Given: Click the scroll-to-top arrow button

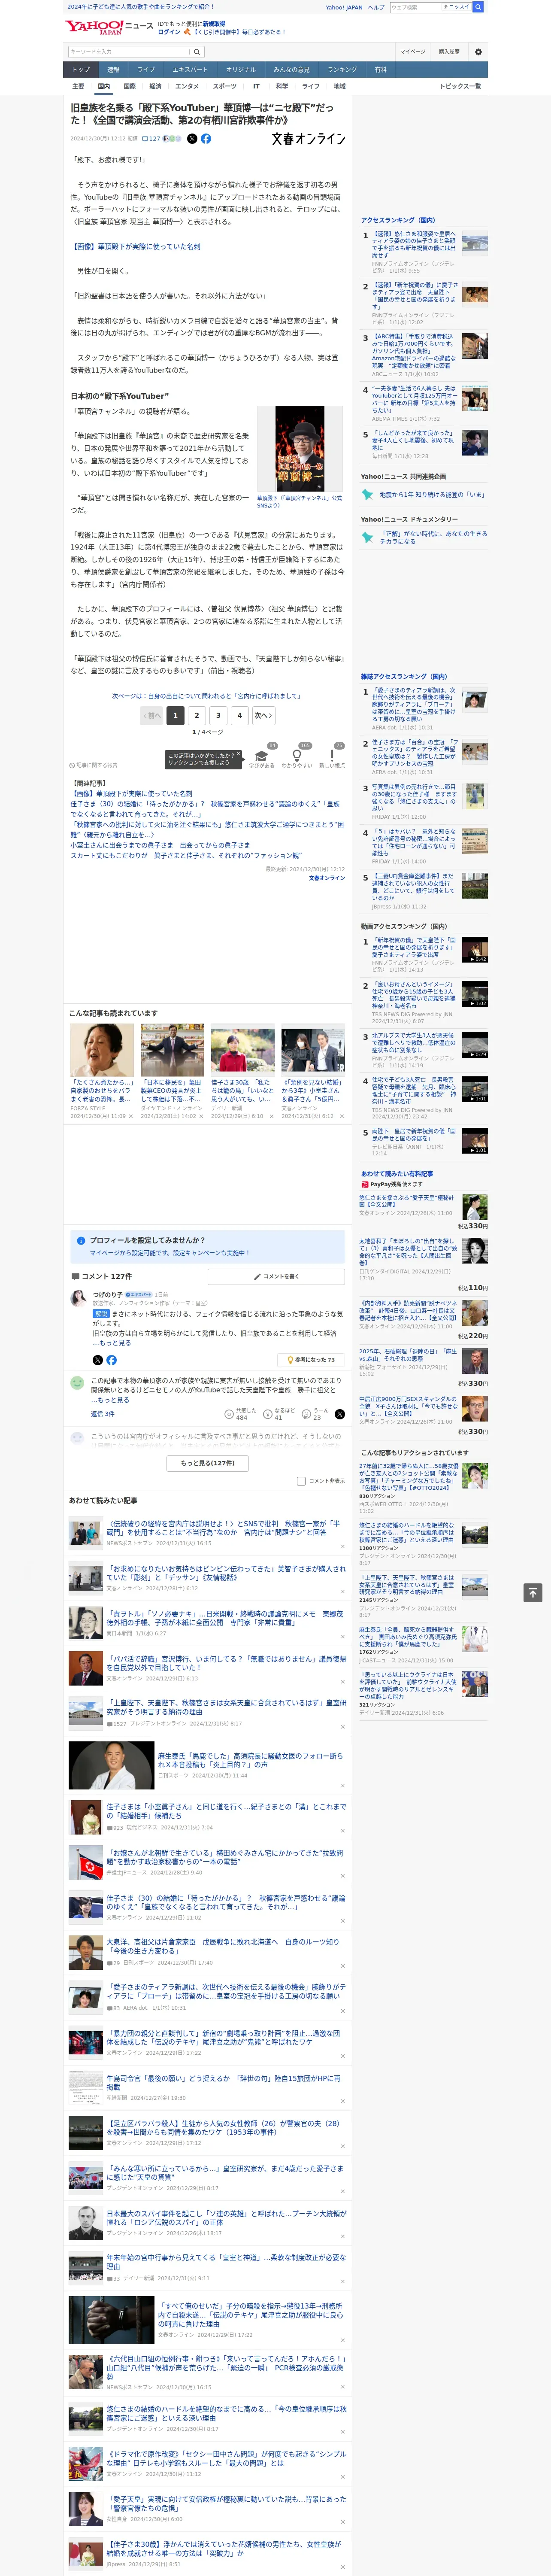Looking at the screenshot, I should pyautogui.click(x=533, y=1593).
